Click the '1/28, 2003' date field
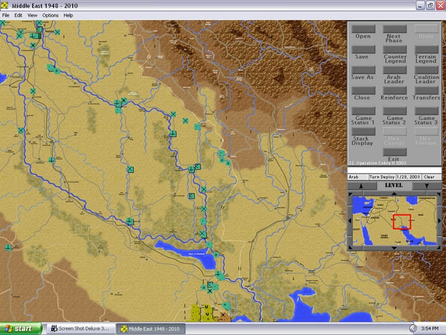The height and width of the screenshot is (335, 446). tap(408, 177)
